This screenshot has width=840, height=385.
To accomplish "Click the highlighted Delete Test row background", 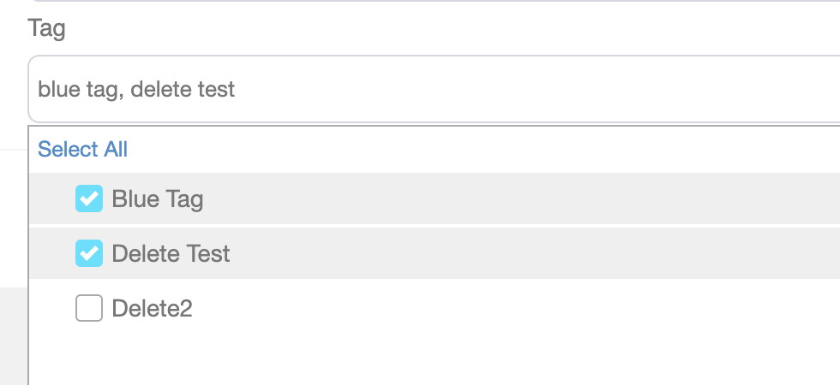I will click(514, 253).
